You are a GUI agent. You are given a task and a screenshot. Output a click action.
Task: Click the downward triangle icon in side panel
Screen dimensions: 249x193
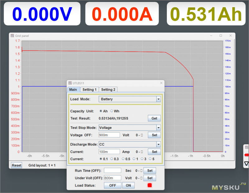coord(247,163)
